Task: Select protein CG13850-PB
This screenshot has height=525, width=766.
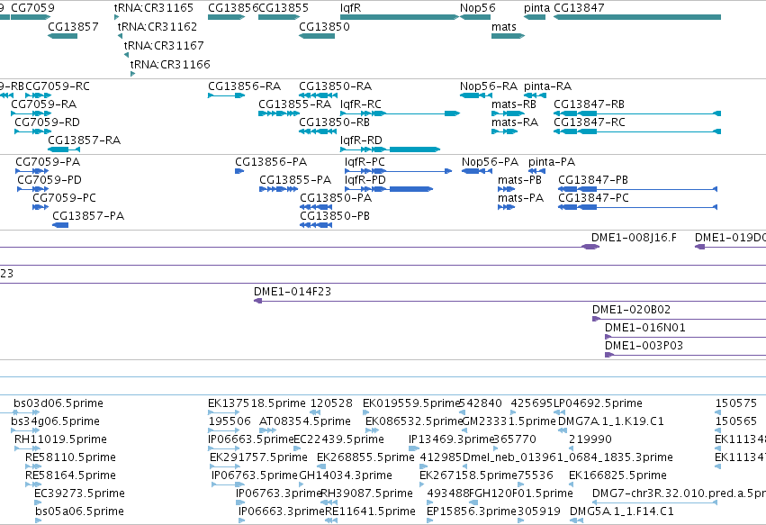Action: 335,216
